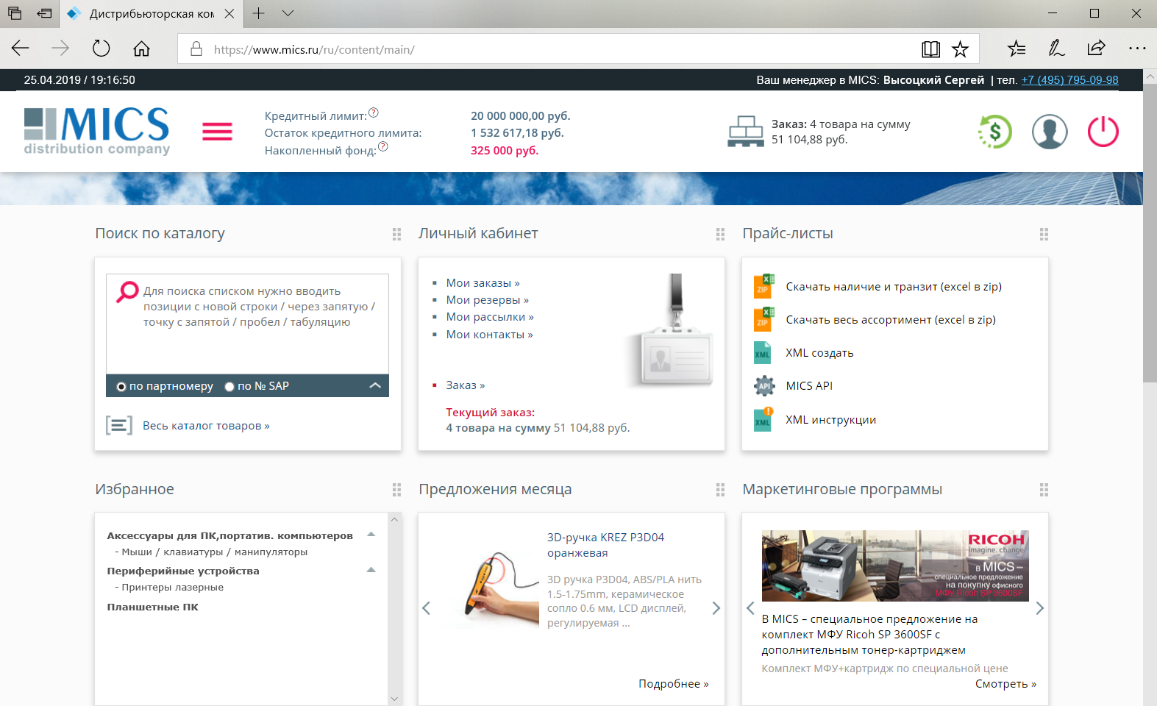Click the green dollar refresh icon
1157x706 pixels.
pyautogui.click(x=995, y=132)
